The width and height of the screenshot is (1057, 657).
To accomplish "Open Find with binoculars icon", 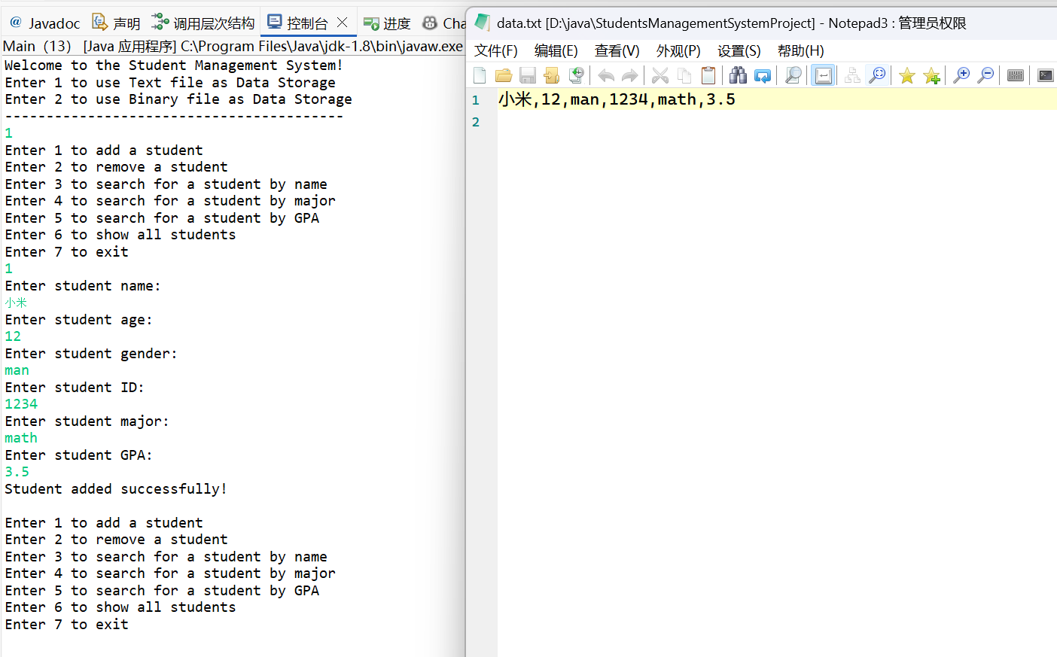I will [x=739, y=75].
